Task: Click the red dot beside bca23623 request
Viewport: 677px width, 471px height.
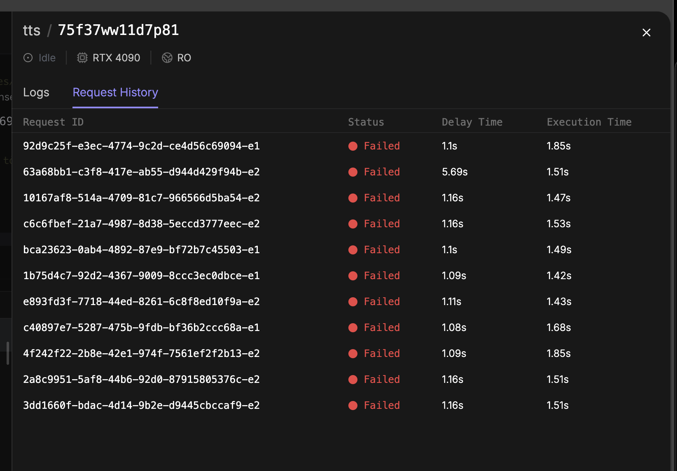Action: tap(353, 250)
